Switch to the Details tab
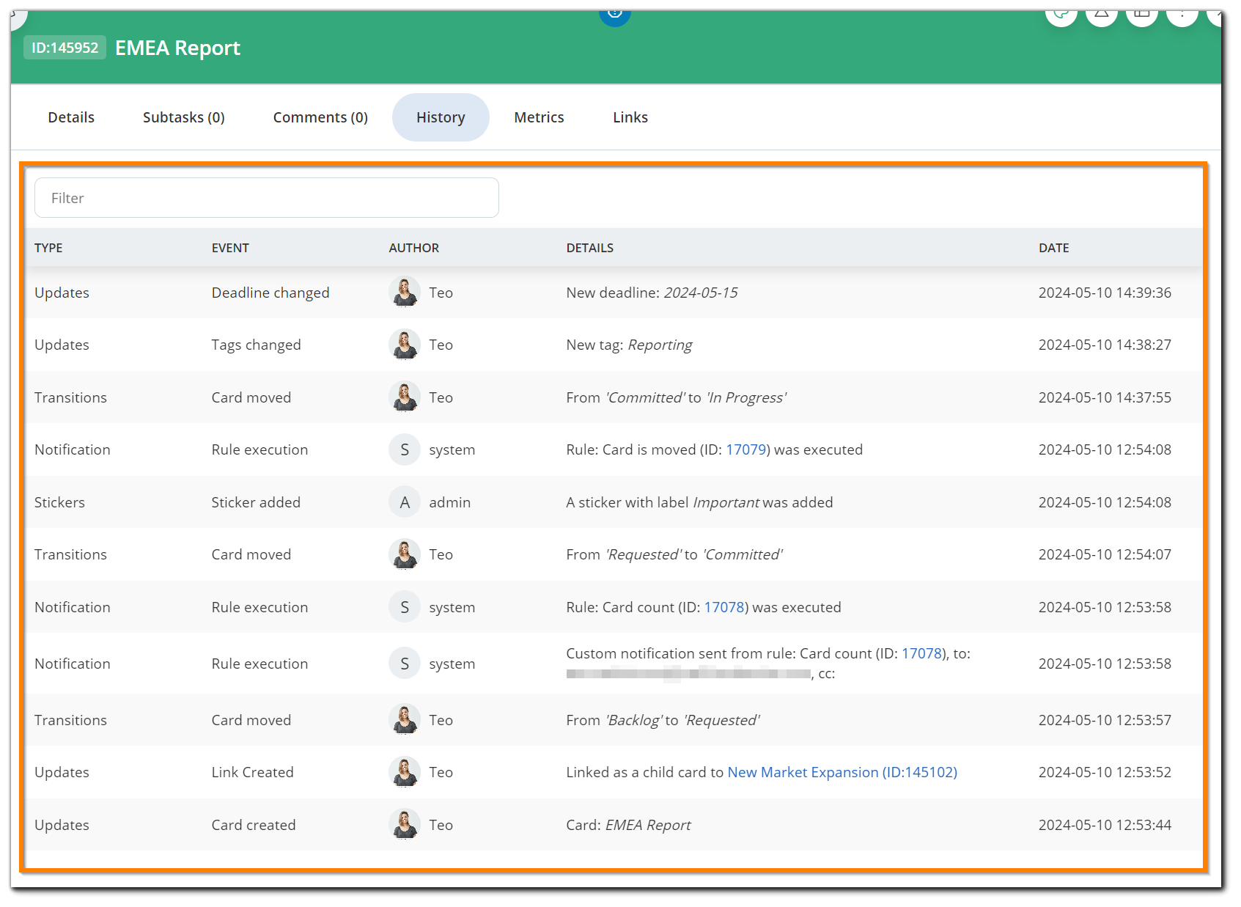1241x907 pixels. pos(71,117)
